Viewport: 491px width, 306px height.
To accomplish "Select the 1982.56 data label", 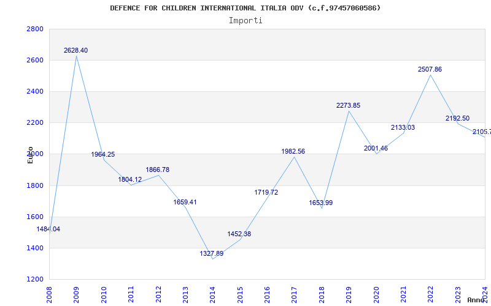I will point(293,151).
